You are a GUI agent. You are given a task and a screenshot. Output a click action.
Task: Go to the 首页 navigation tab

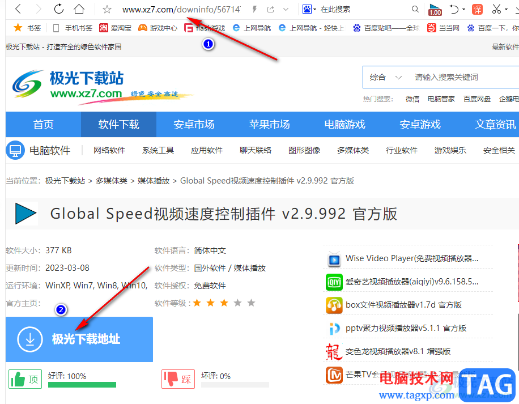point(44,125)
